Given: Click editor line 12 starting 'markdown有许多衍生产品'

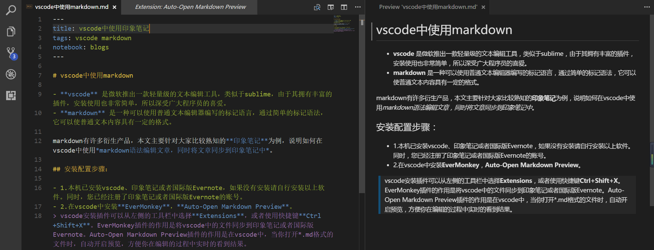Looking at the screenshot, I should [x=188, y=145].
